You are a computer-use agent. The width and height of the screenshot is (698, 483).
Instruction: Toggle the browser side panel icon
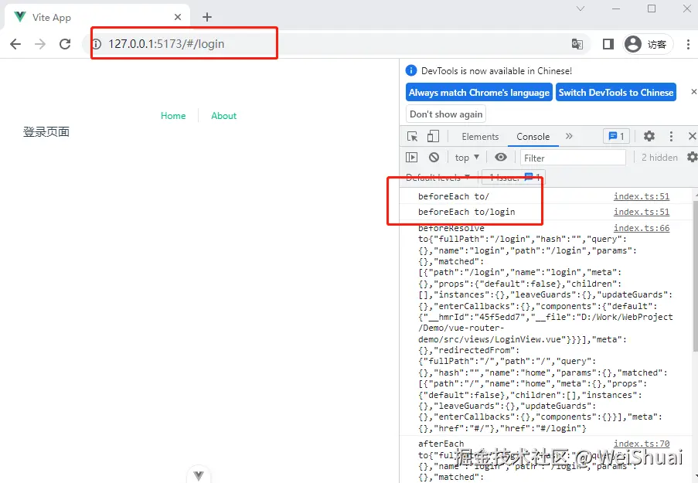coord(608,43)
